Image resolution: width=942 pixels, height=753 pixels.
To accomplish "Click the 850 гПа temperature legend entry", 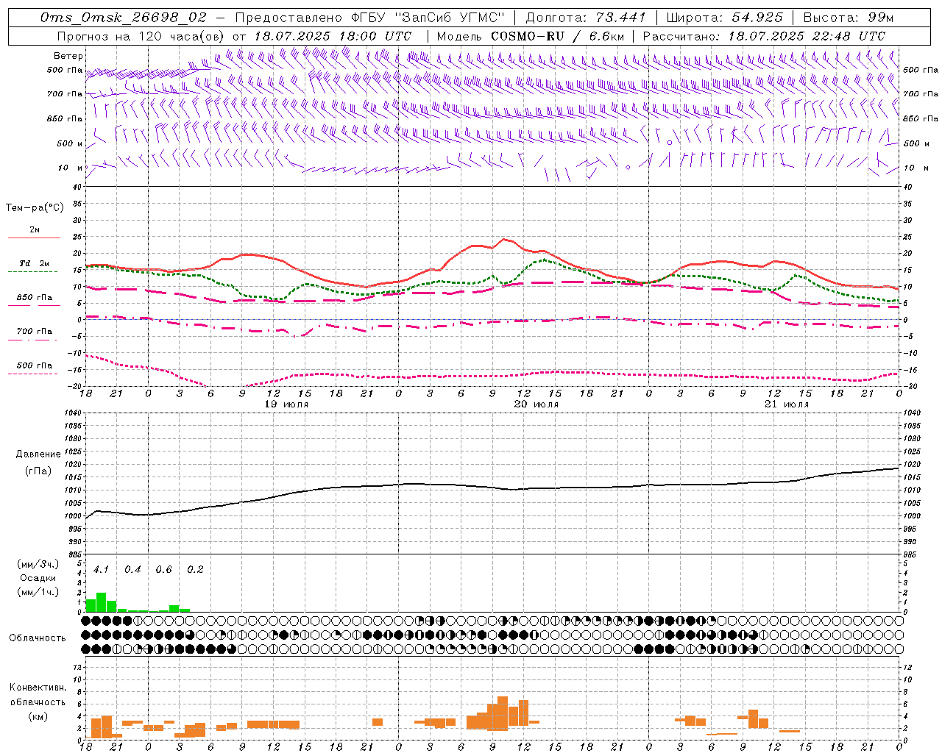I will pyautogui.click(x=34, y=298).
